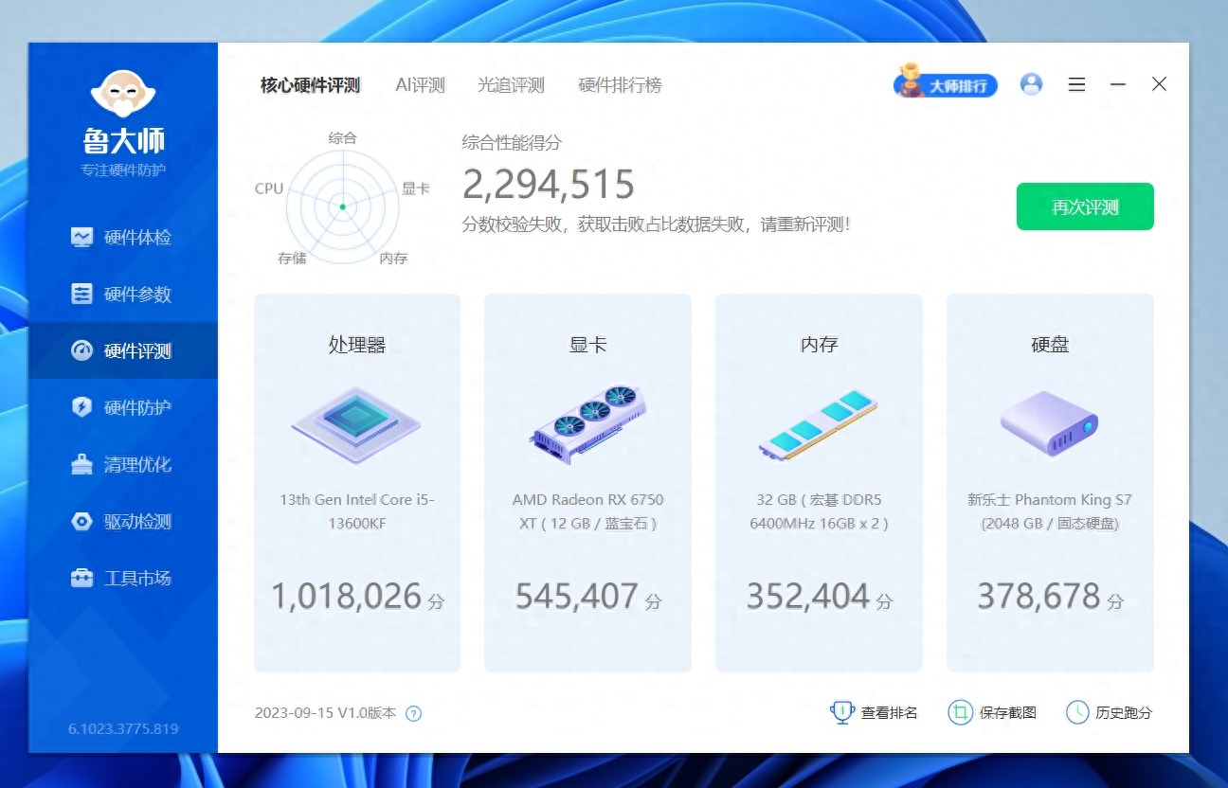The width and height of the screenshot is (1228, 788).
Task: Click the 13th Gen Intel Core i5-13600KF text
Action: pos(357,511)
